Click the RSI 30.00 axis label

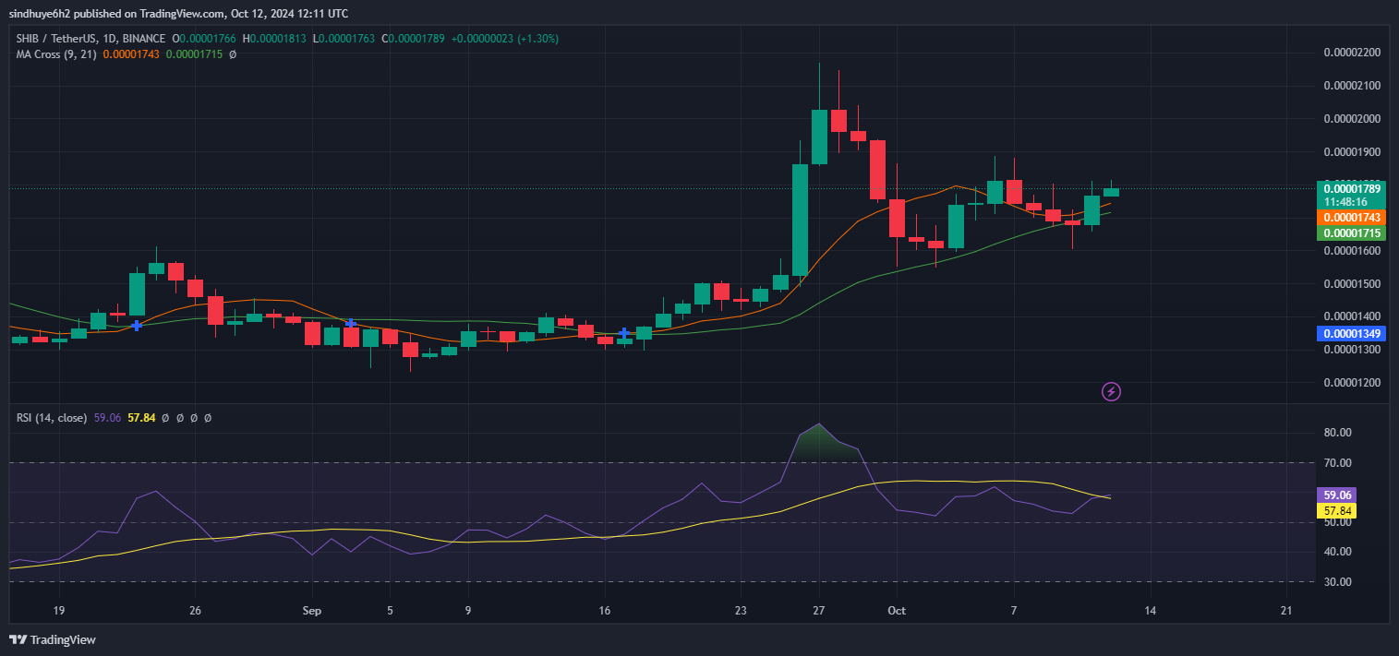pos(1337,582)
